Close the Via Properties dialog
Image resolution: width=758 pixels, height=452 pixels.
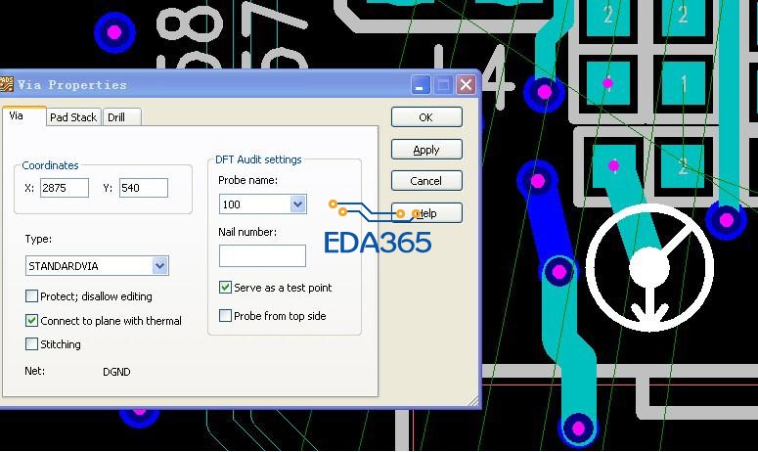[466, 85]
